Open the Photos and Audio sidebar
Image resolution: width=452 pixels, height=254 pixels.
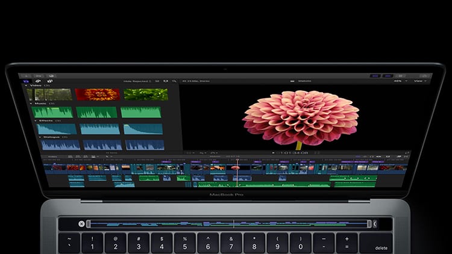click(x=38, y=81)
